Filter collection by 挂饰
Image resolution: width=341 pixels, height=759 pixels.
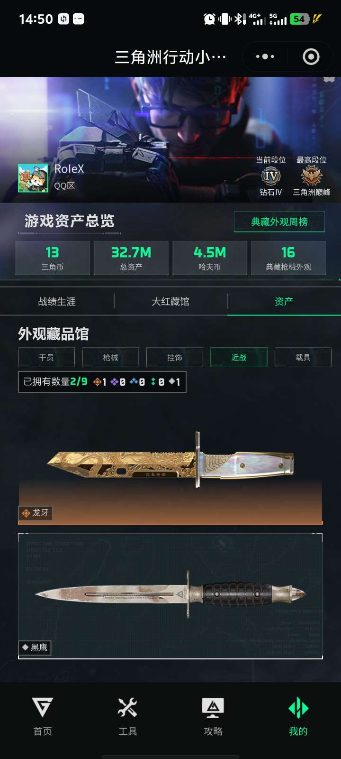coord(175,357)
